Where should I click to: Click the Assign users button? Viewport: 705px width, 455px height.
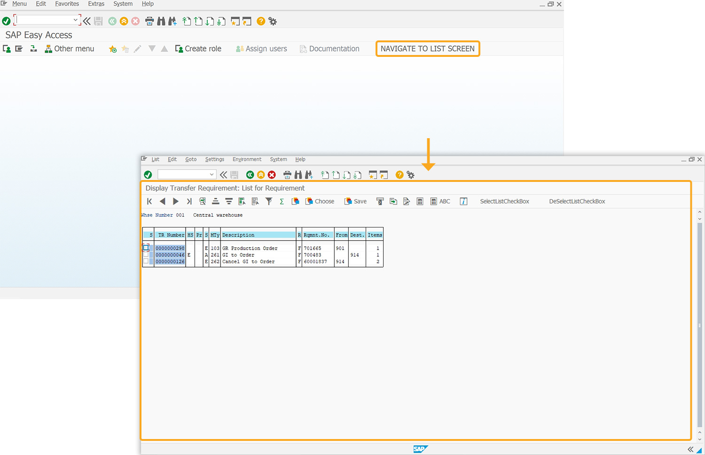pos(261,49)
